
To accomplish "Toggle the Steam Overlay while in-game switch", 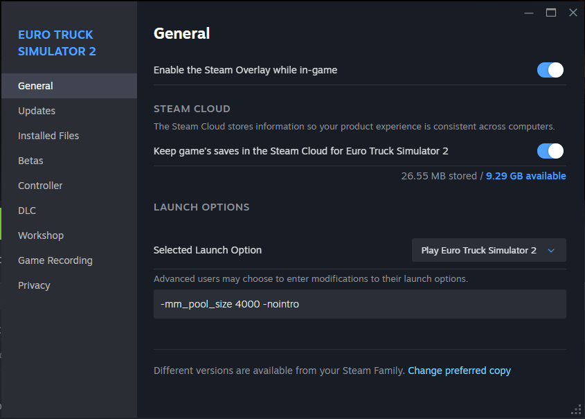I will (550, 70).
